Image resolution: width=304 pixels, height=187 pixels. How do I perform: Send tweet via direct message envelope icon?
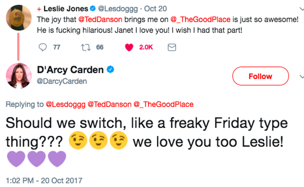(x=172, y=47)
